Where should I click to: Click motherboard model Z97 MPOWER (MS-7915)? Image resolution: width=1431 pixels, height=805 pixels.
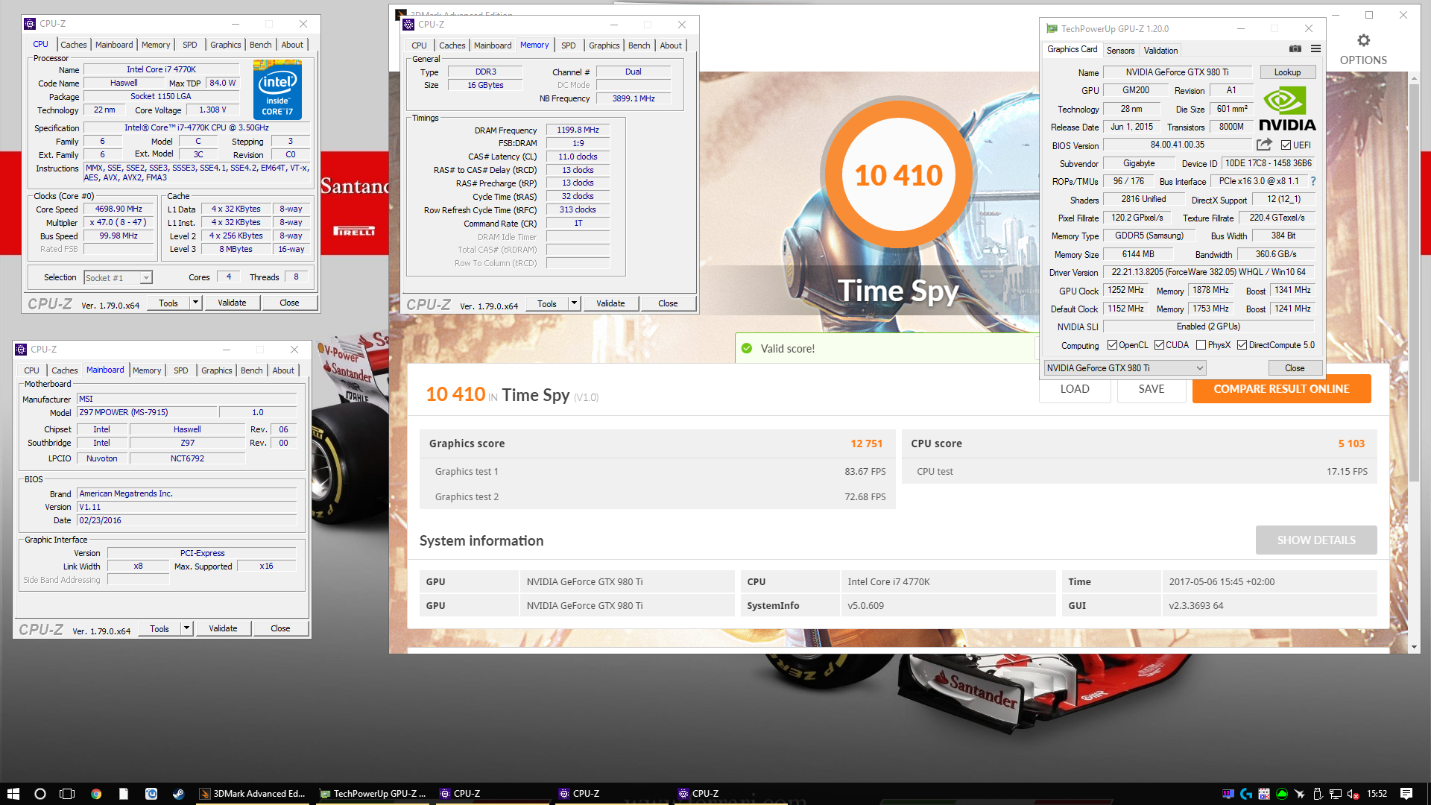pos(148,412)
